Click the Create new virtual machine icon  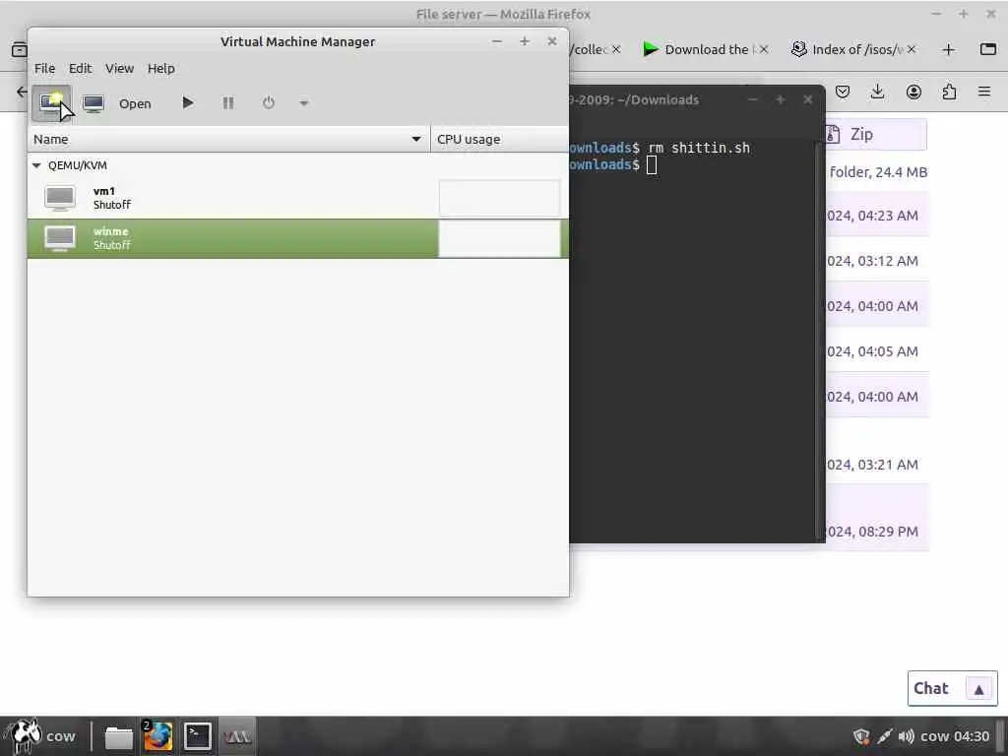[x=51, y=102]
